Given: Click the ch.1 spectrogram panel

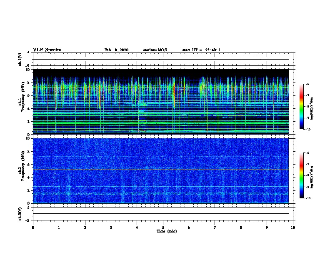Looking at the screenshot, I should [161, 102].
